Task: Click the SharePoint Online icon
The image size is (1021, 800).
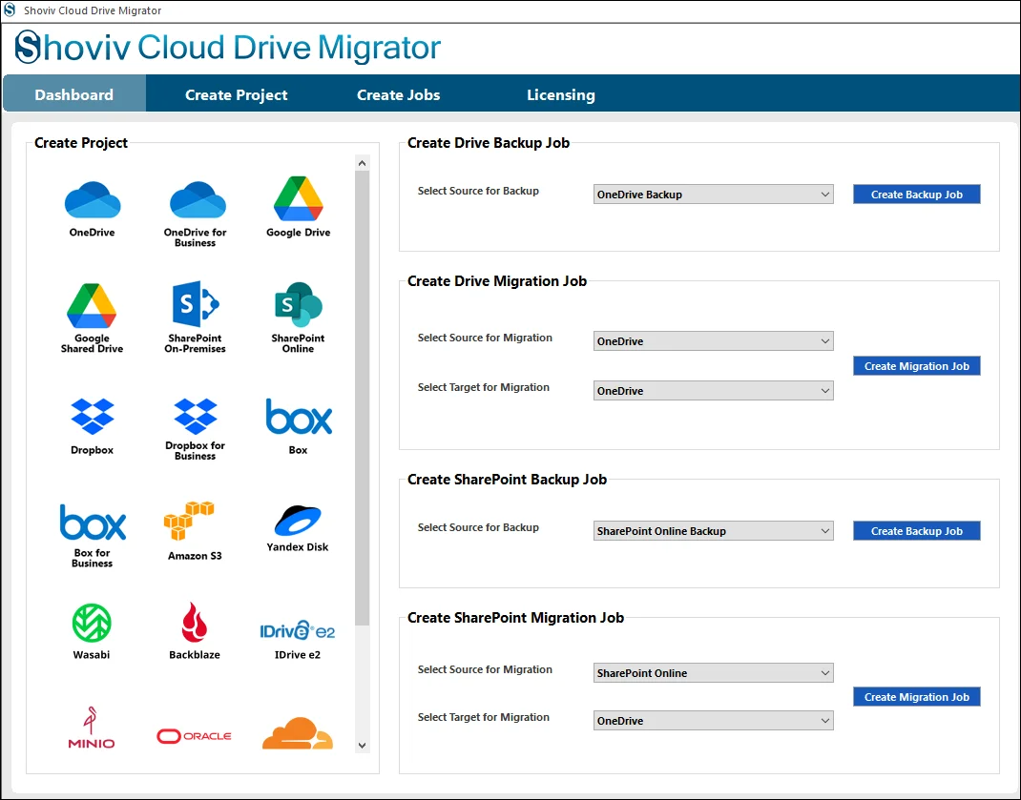Action: [299, 304]
